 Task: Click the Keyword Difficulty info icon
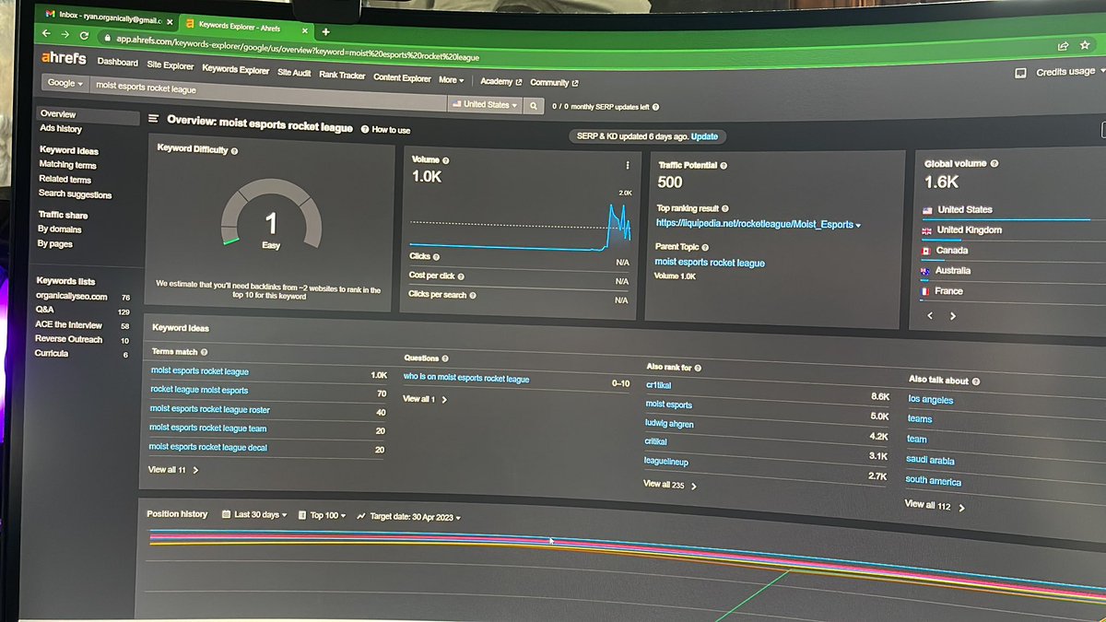(234, 150)
